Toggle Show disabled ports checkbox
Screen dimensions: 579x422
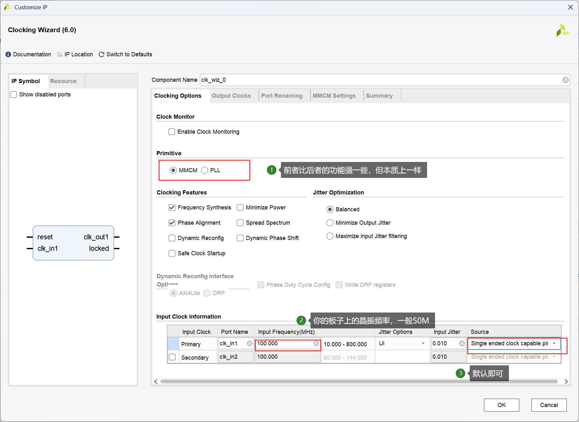coord(13,95)
